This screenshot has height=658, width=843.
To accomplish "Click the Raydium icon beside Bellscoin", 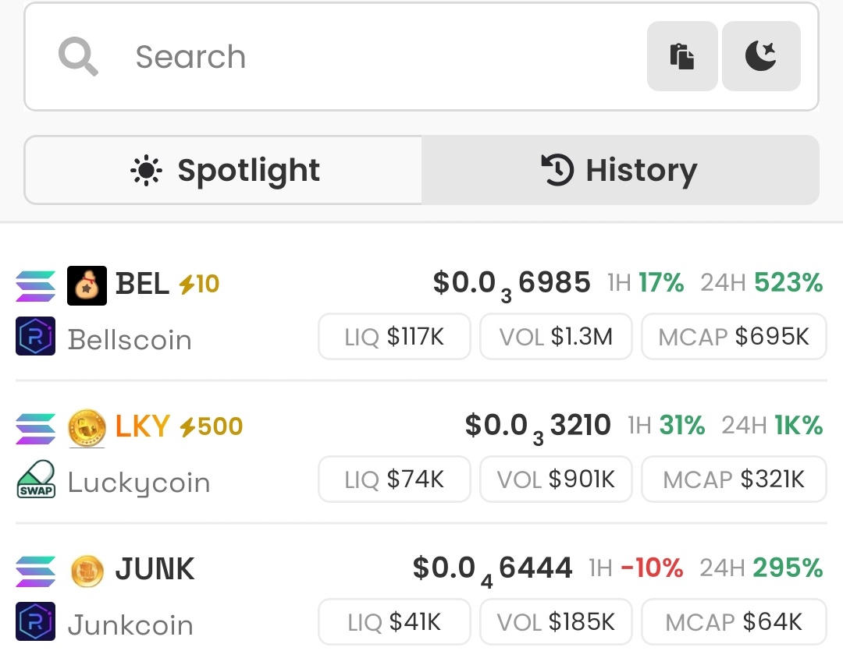I will pyautogui.click(x=36, y=337).
